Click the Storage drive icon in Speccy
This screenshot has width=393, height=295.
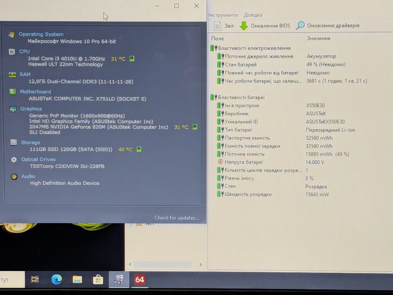coord(14,142)
